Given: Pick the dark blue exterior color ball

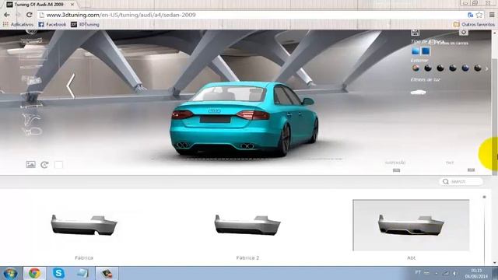Looking at the screenshot, I should coord(465,68).
